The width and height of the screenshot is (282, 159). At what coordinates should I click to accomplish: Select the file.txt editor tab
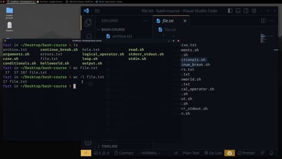click(171, 21)
